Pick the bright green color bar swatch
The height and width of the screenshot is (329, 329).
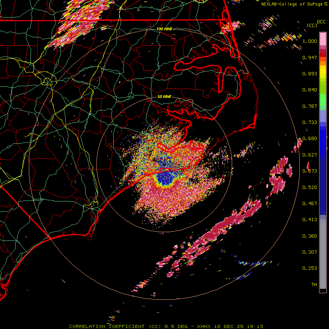point(323,100)
